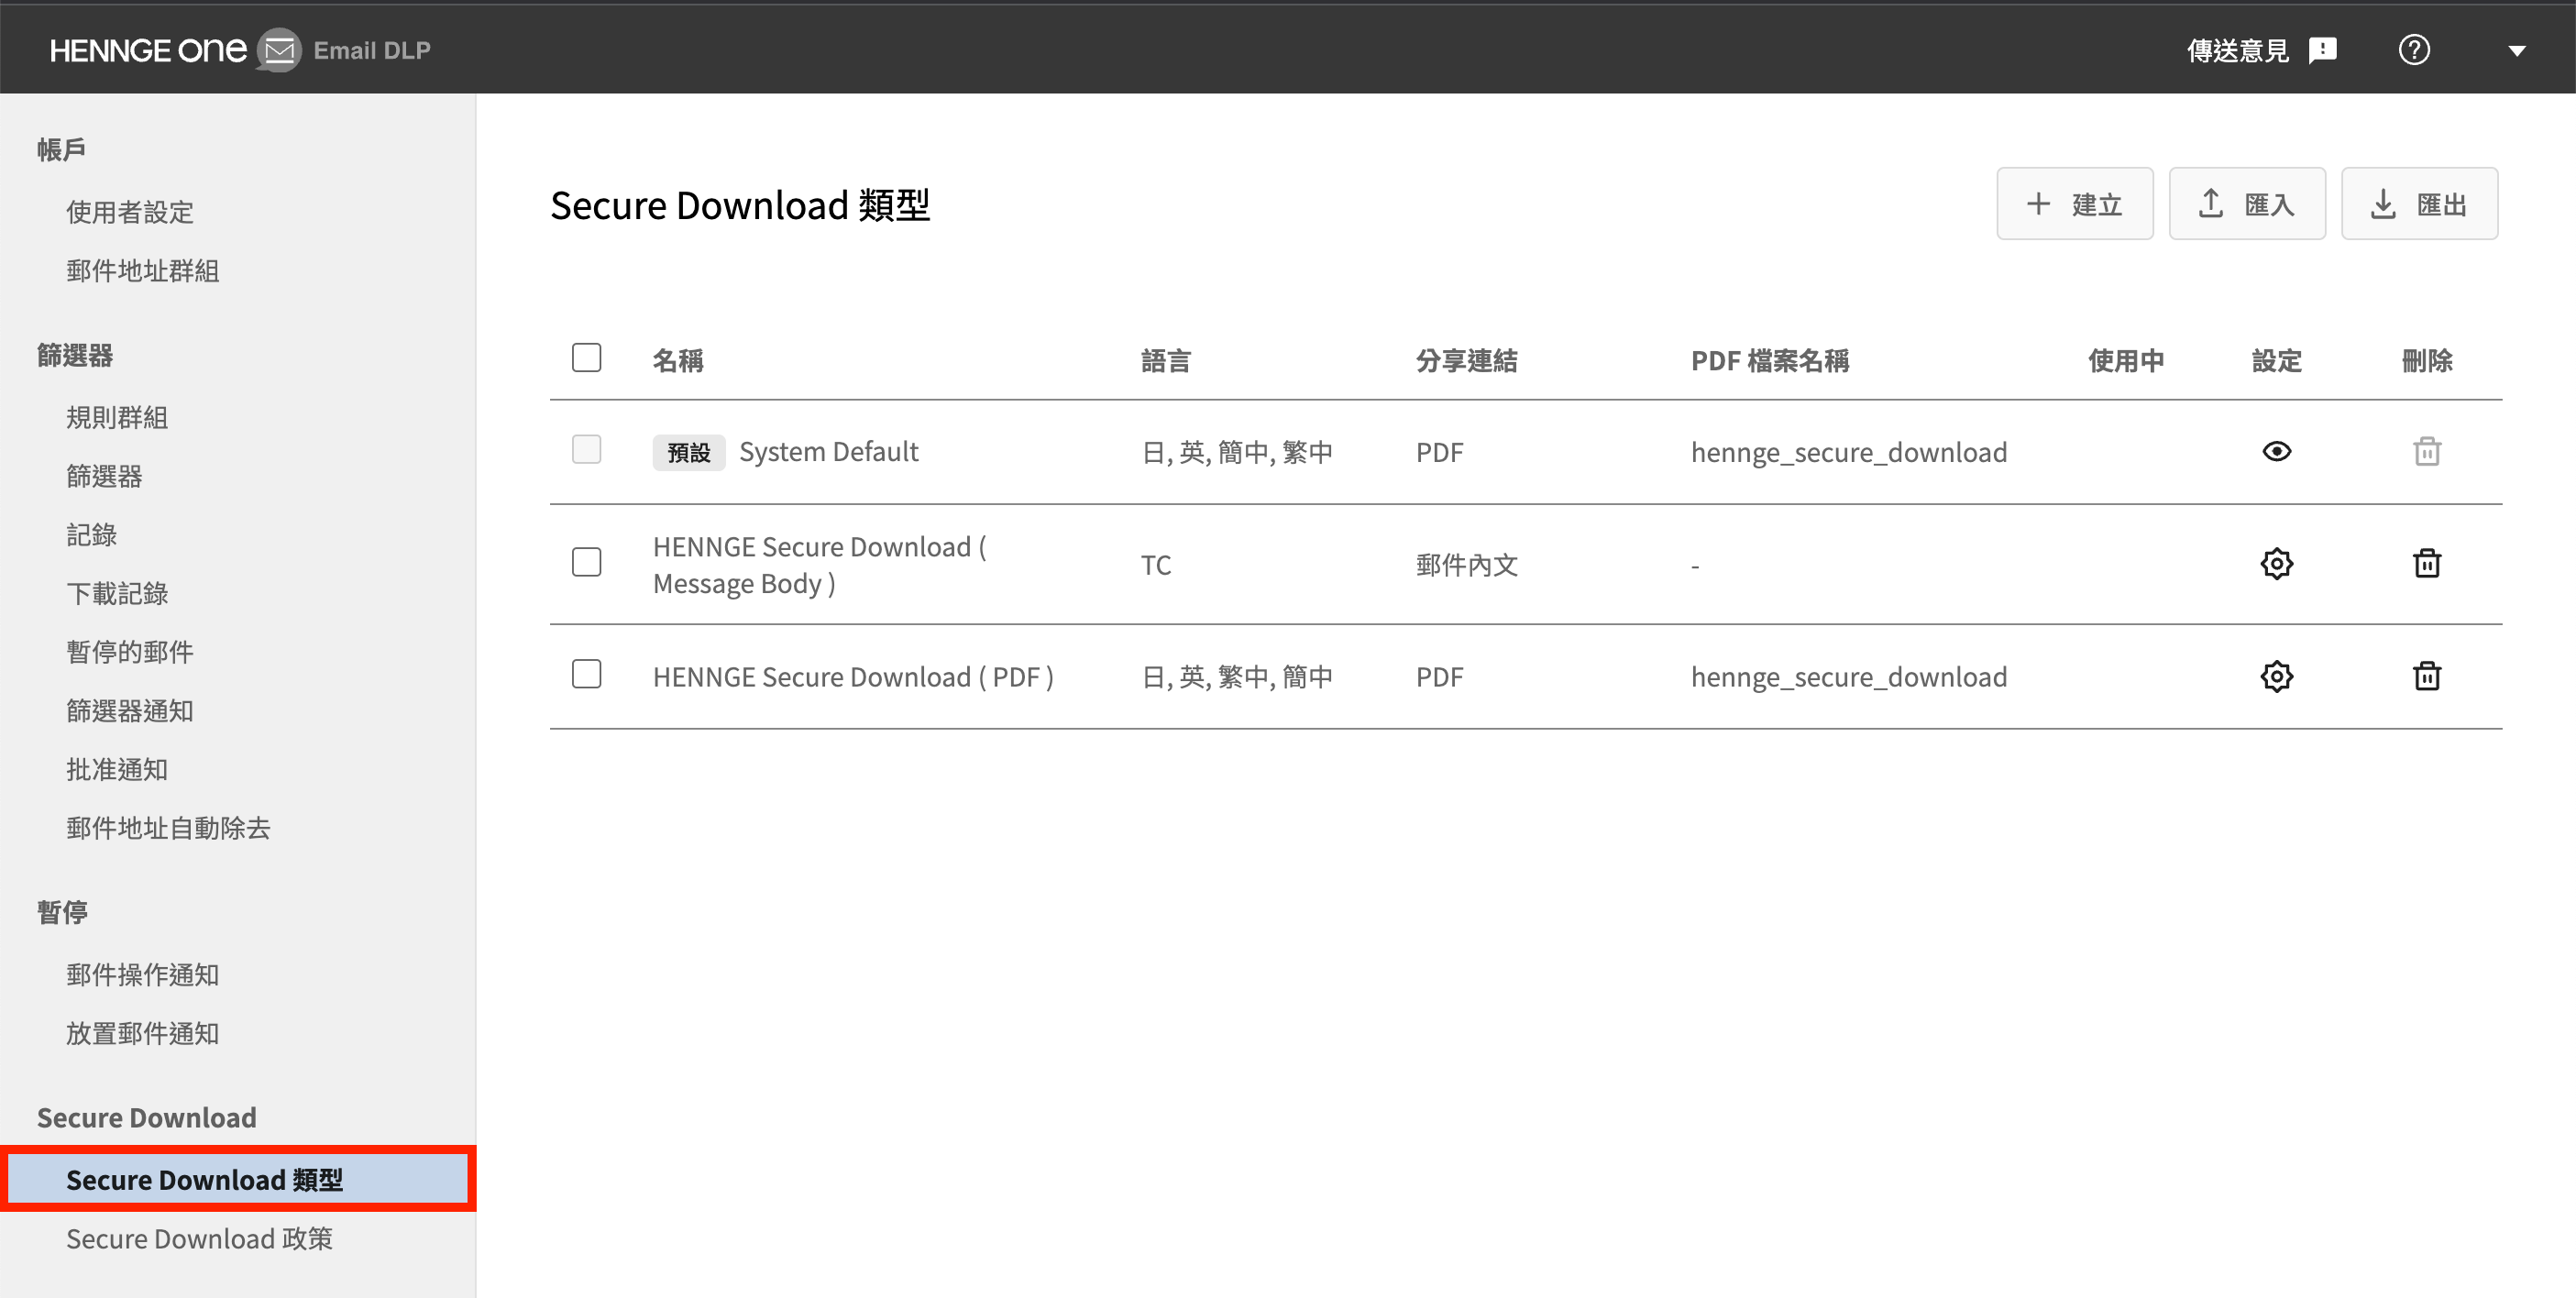Click the 郵件內文 share link cell

click(x=1467, y=565)
